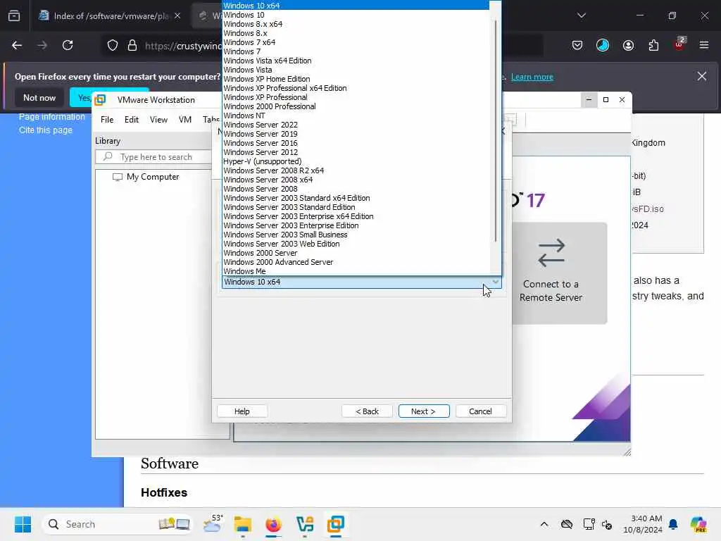This screenshot has width=721, height=541.
Task: Choose Windows 10 from the OS list
Action: (356, 15)
